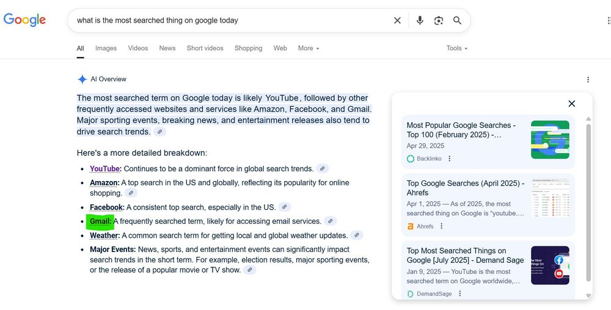Focus the Google search query field
611x310 pixels.
click(x=232, y=20)
